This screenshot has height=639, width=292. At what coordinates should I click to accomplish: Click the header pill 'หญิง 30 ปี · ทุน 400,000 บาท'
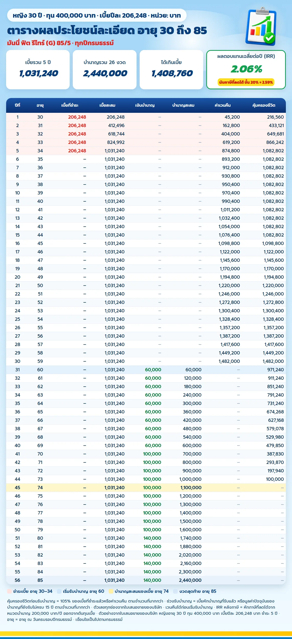click(97, 16)
